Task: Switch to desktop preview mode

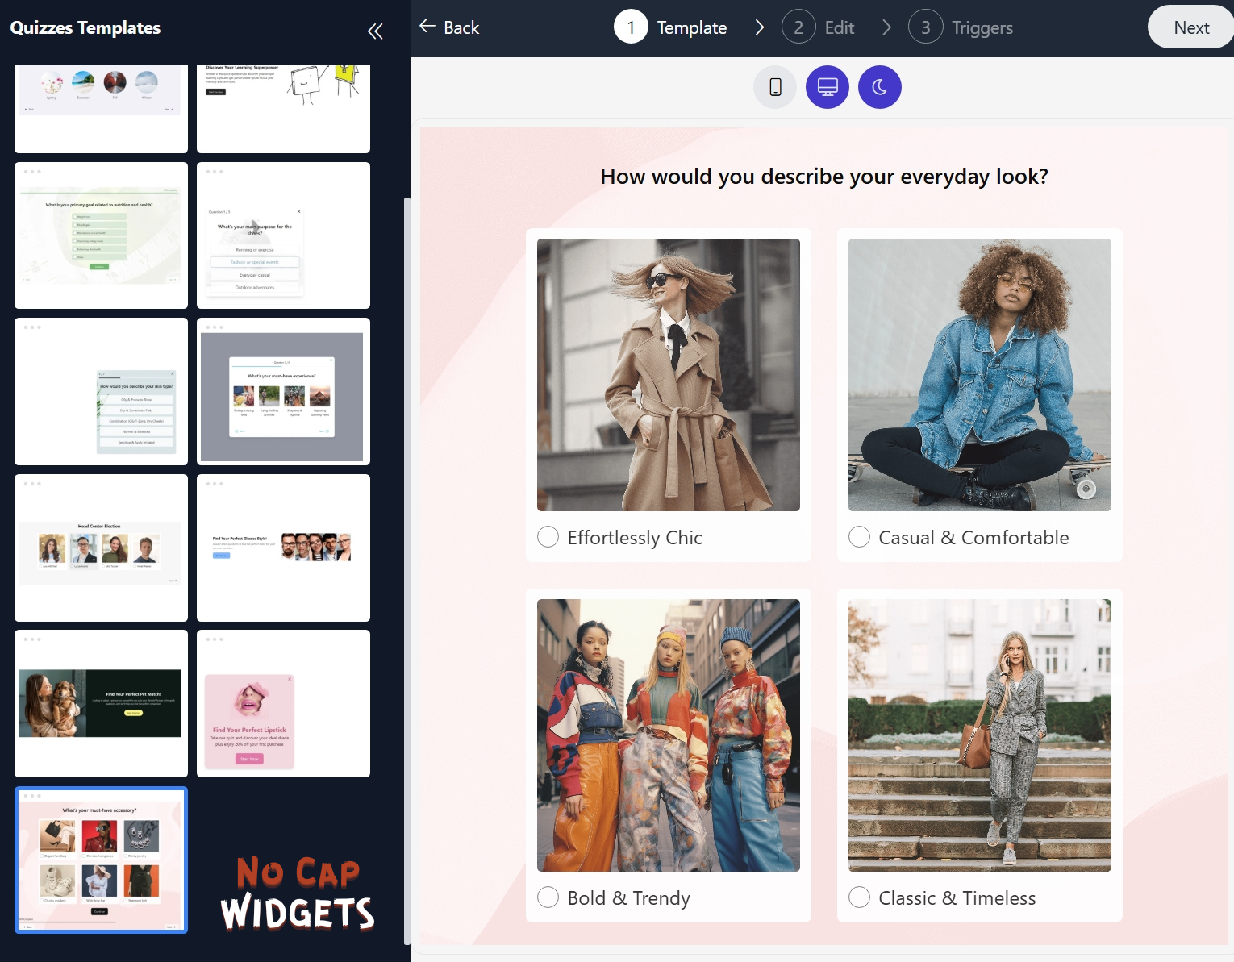Action: point(828,87)
